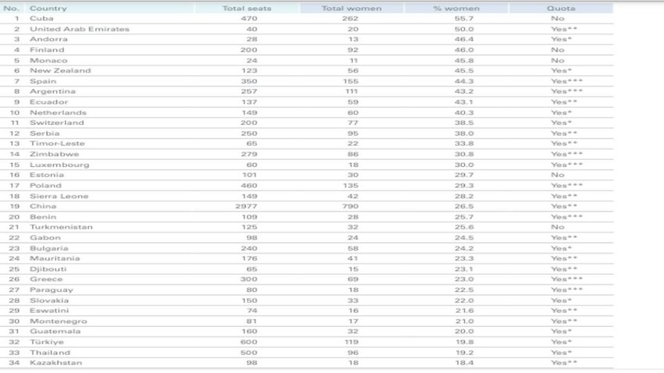Image resolution: width=664 pixels, height=373 pixels.
Task: Select the Djibouti country cell
Action: (x=48, y=268)
